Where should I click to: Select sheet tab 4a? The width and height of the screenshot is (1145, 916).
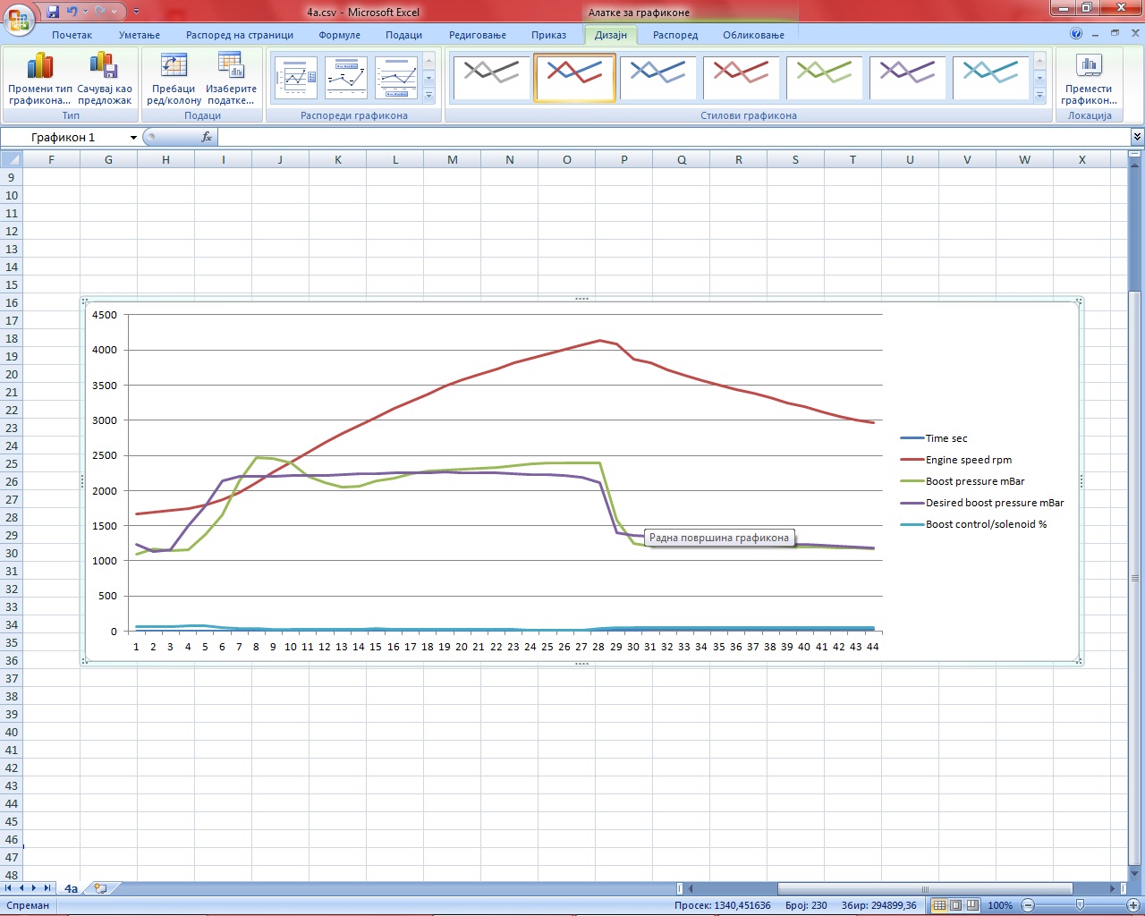point(71,888)
